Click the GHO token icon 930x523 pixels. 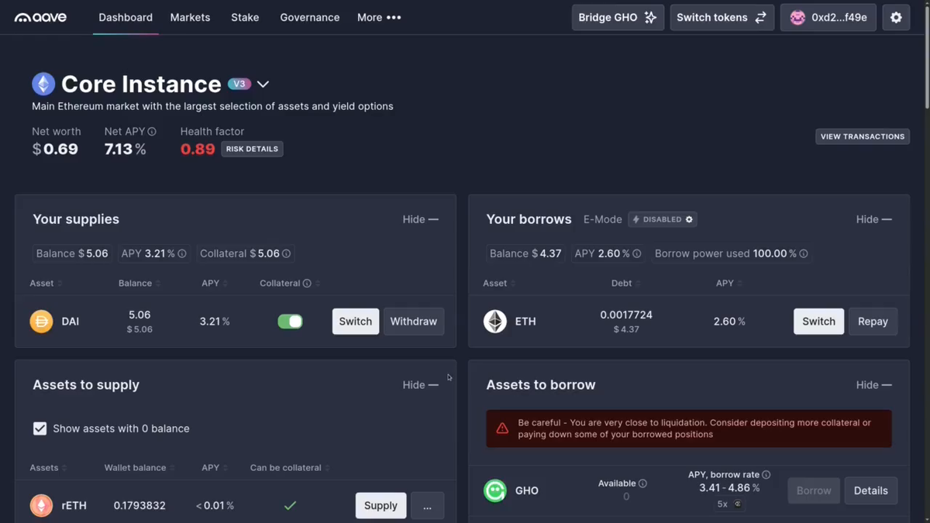(x=495, y=490)
